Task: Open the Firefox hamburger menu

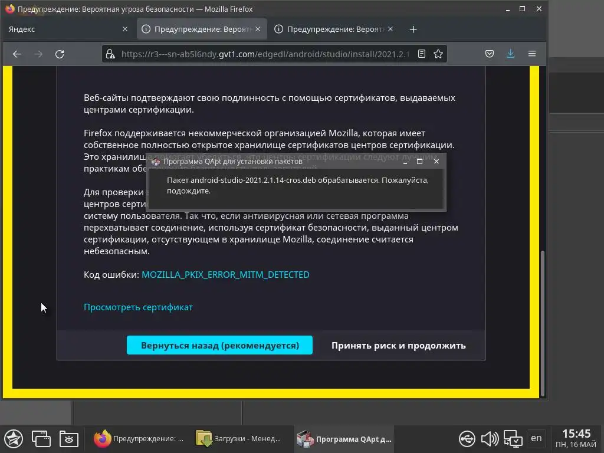Action: coord(532,54)
